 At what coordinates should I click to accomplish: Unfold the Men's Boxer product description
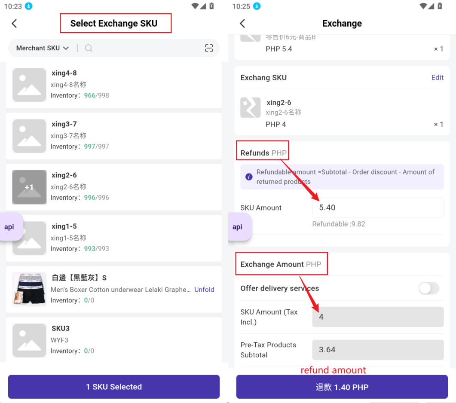tap(204, 290)
